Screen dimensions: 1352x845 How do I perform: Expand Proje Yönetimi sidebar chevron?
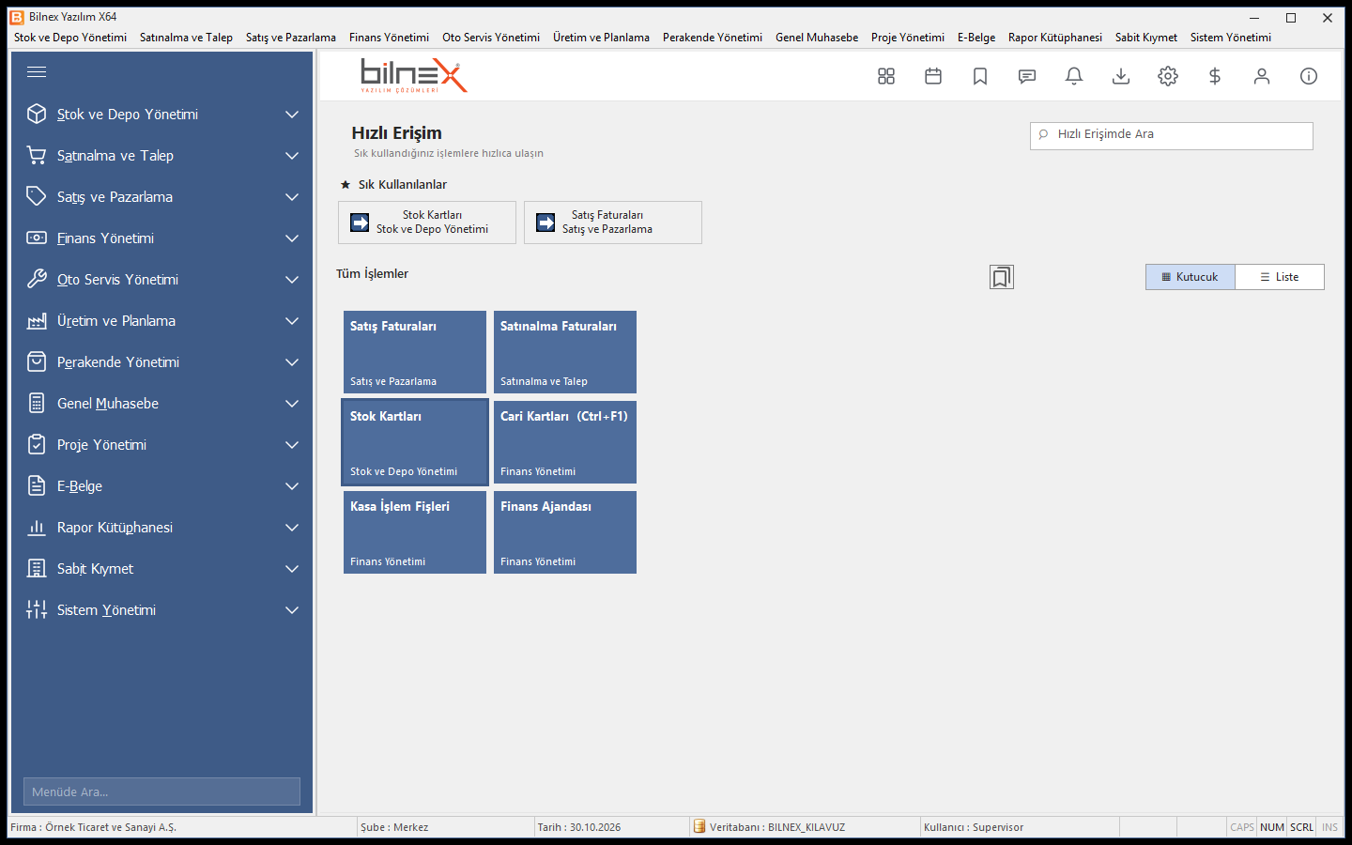[x=292, y=445]
